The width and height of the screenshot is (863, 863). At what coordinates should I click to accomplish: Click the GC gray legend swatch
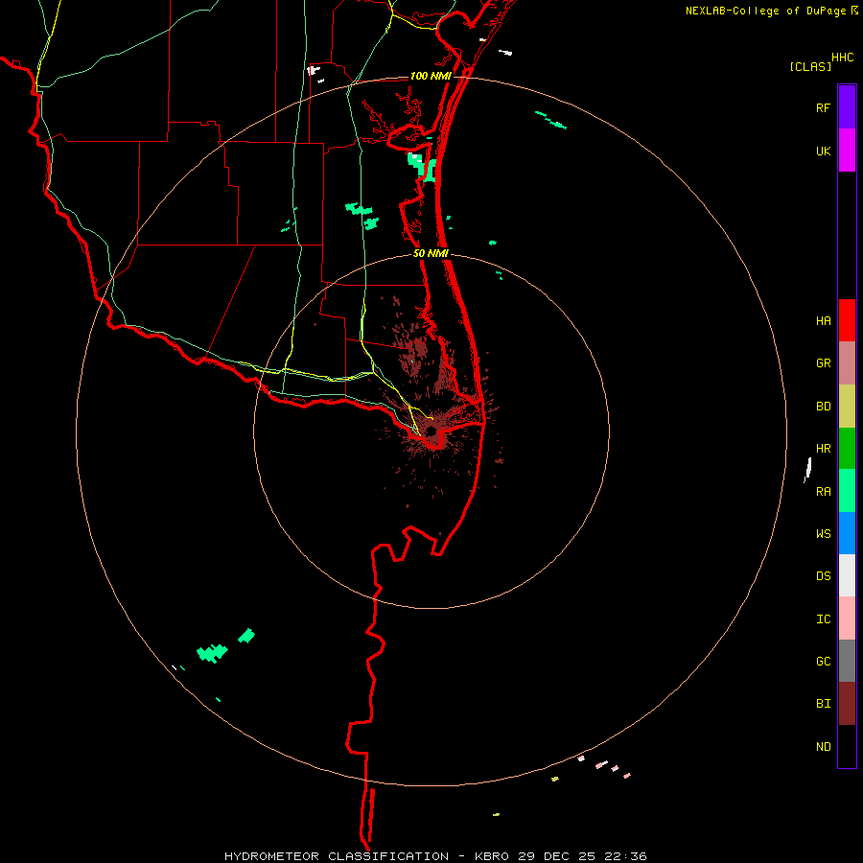pos(847,661)
